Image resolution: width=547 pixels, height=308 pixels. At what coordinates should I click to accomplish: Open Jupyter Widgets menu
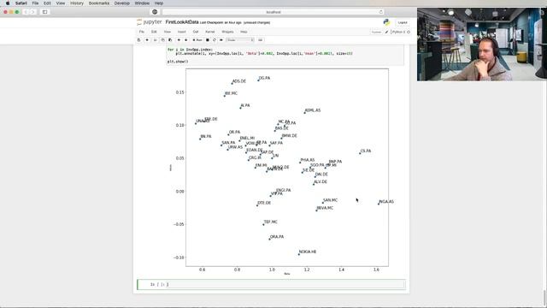pos(227,32)
